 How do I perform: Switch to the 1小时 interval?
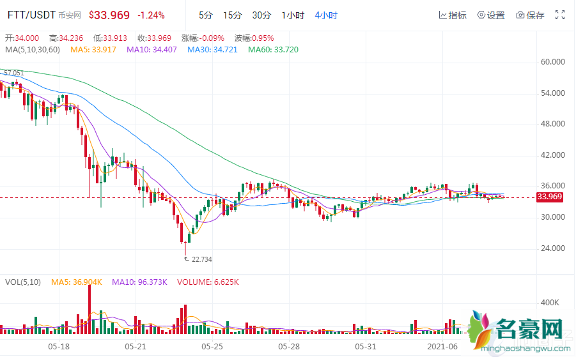pos(292,15)
